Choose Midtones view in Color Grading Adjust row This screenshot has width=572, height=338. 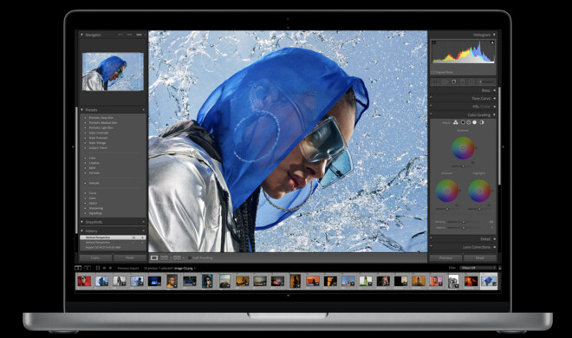(469, 122)
